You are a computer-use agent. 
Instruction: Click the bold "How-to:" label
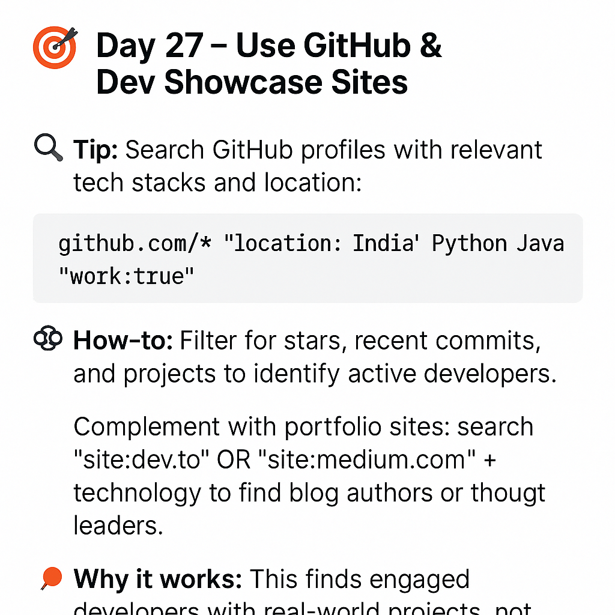point(123,341)
